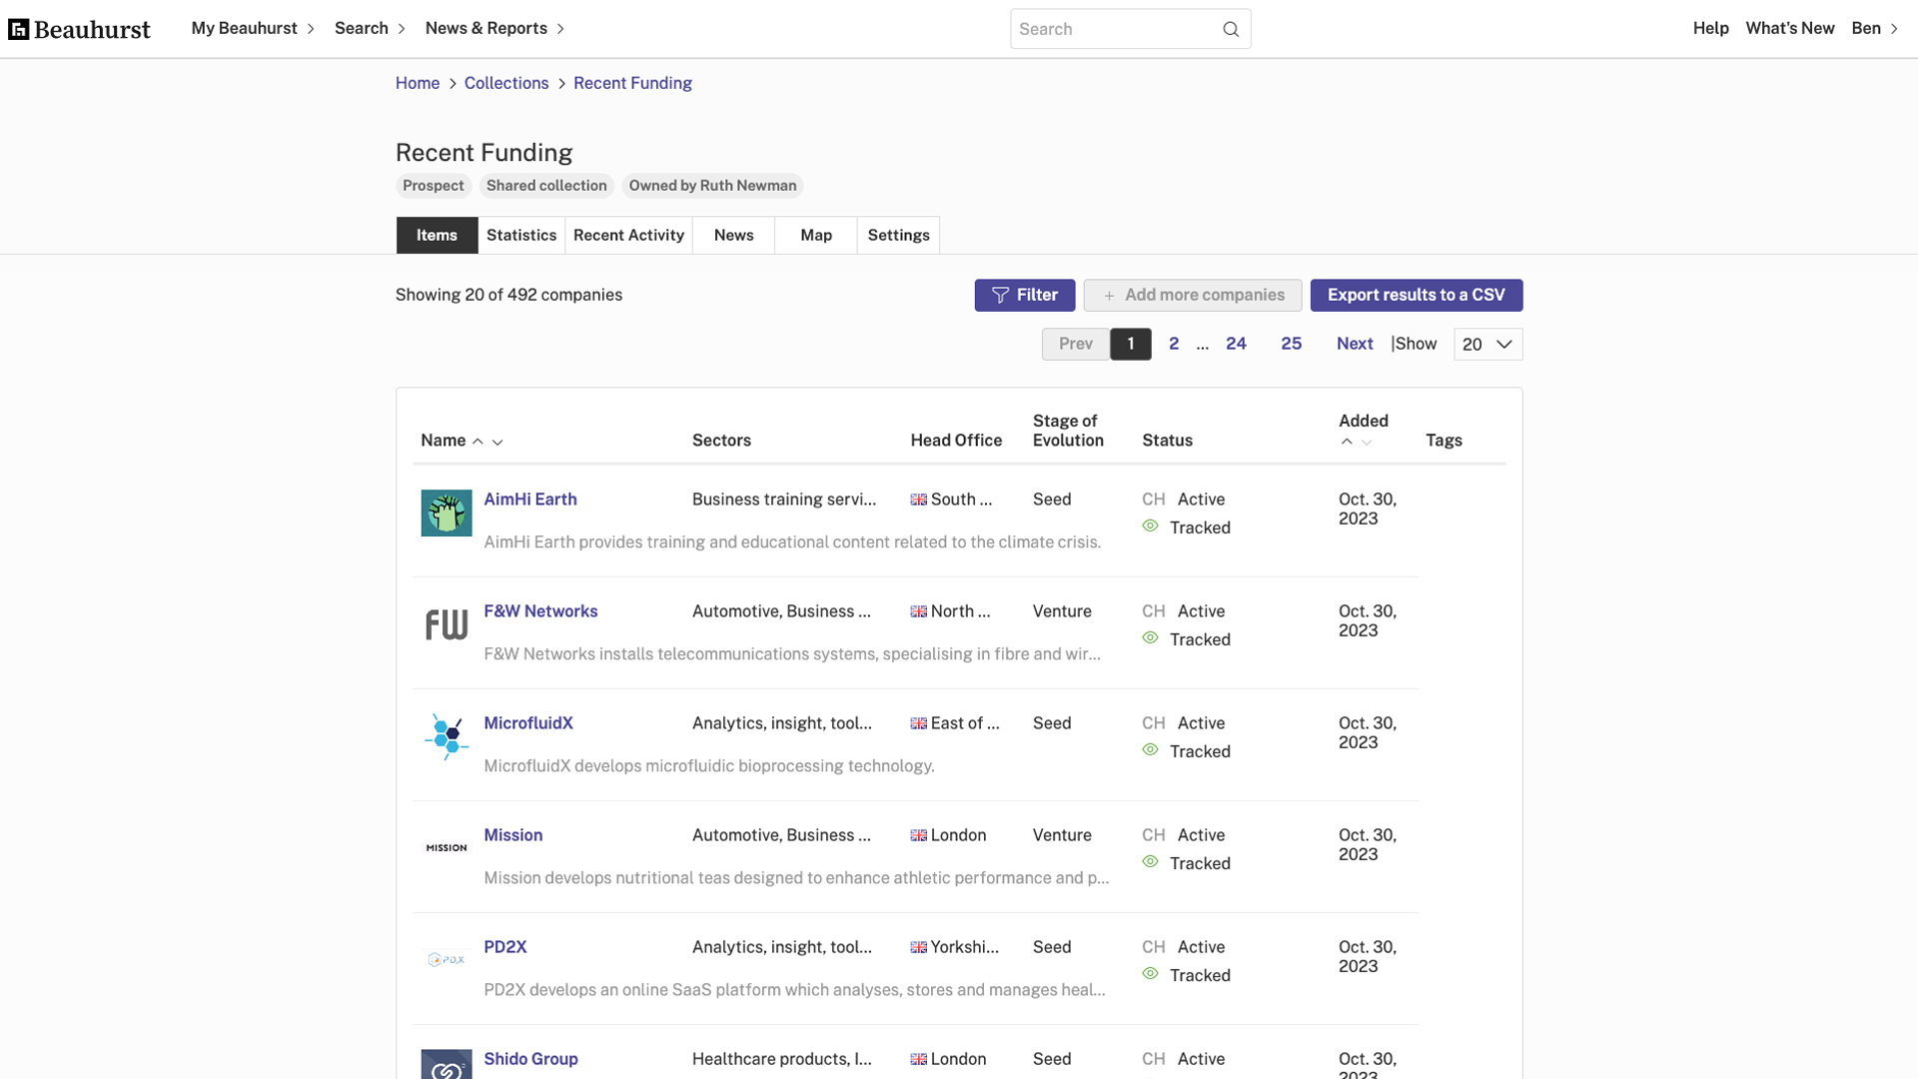1918x1079 pixels.
Task: Open What's New
Action: [1789, 28]
